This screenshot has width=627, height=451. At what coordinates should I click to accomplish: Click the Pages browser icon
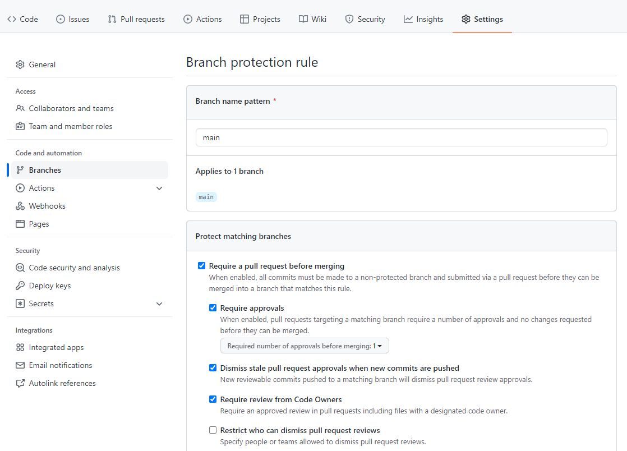tap(20, 224)
